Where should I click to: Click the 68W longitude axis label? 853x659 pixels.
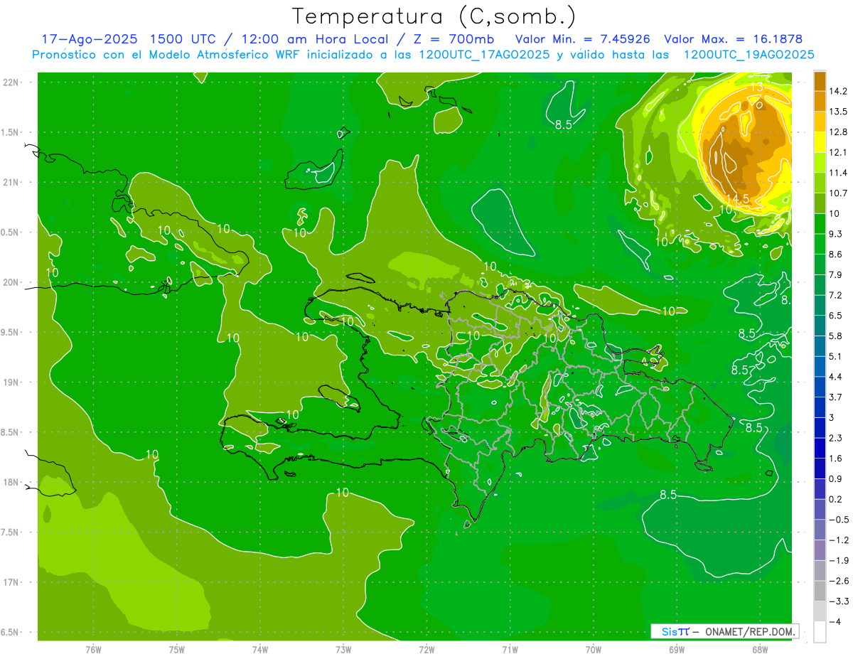coord(760,650)
